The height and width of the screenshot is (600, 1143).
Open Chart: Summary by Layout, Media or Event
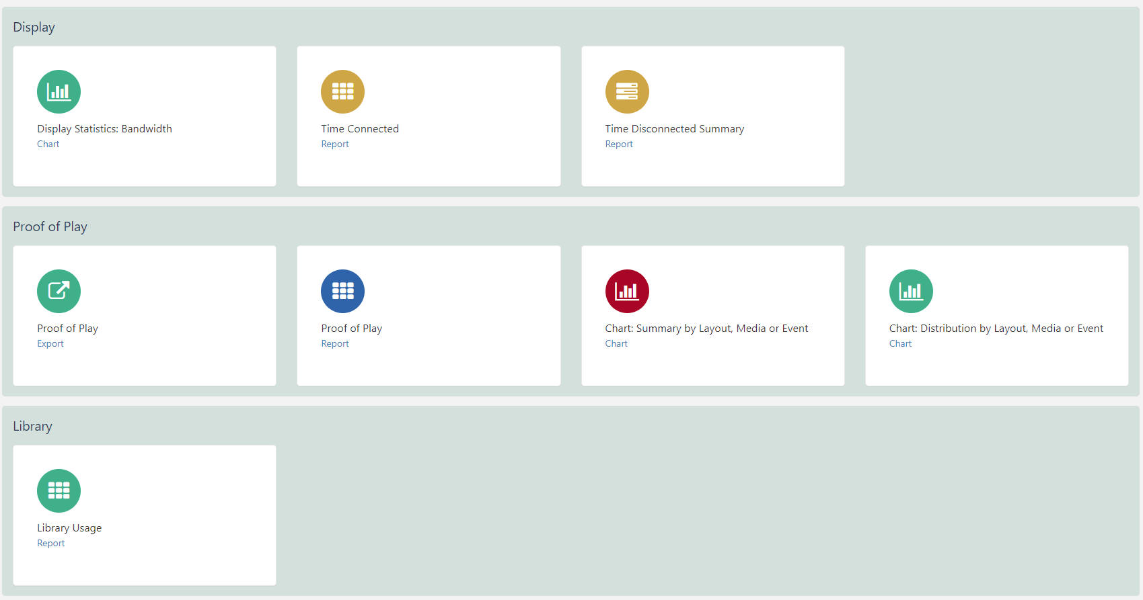pos(706,329)
